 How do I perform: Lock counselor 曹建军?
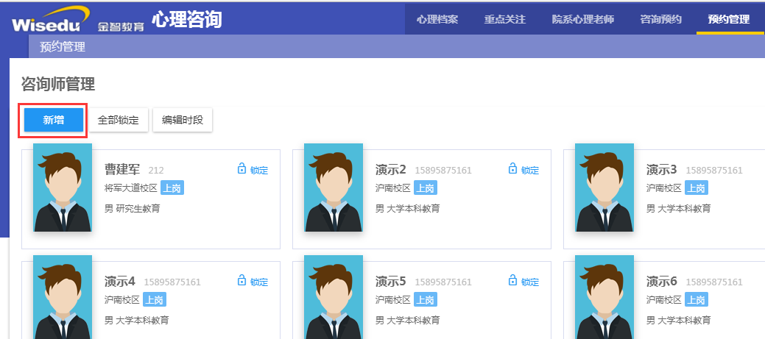pyautogui.click(x=253, y=169)
